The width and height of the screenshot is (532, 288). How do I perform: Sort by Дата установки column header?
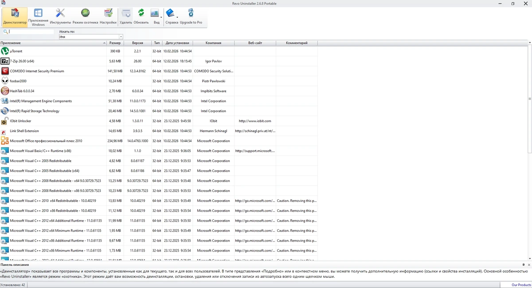coord(177,43)
